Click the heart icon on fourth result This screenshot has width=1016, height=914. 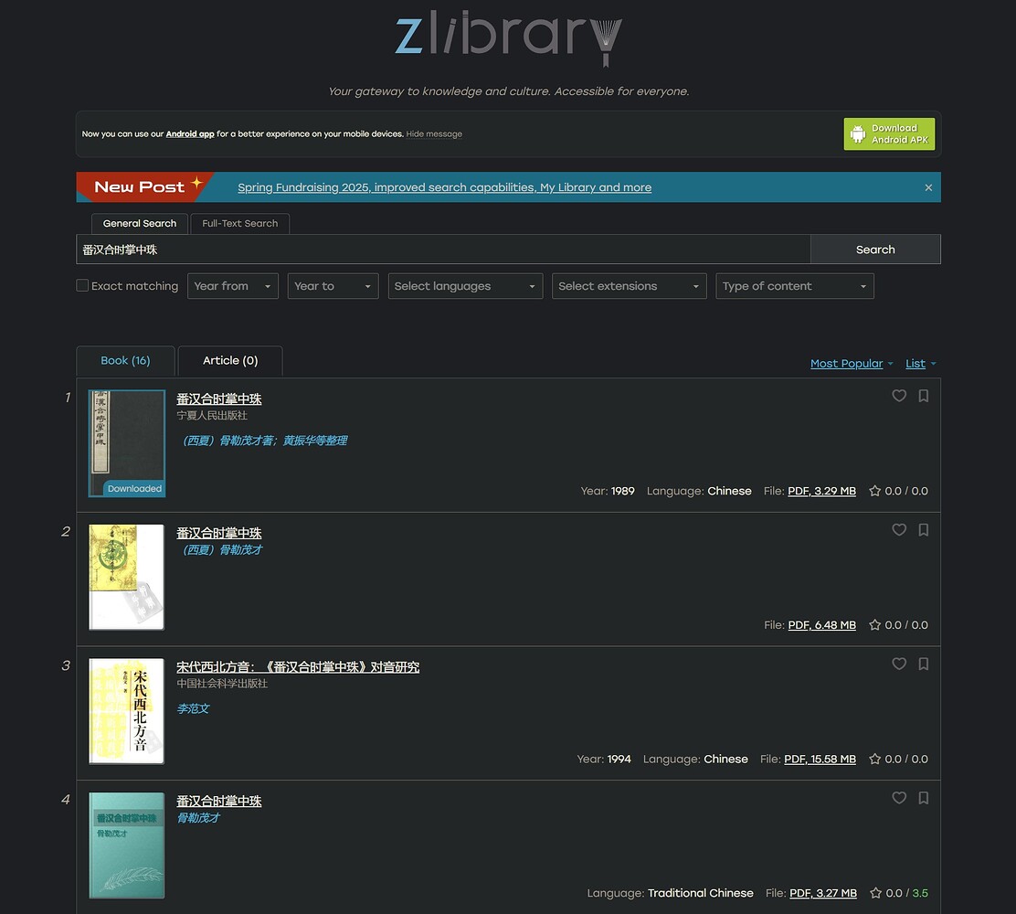pyautogui.click(x=899, y=798)
